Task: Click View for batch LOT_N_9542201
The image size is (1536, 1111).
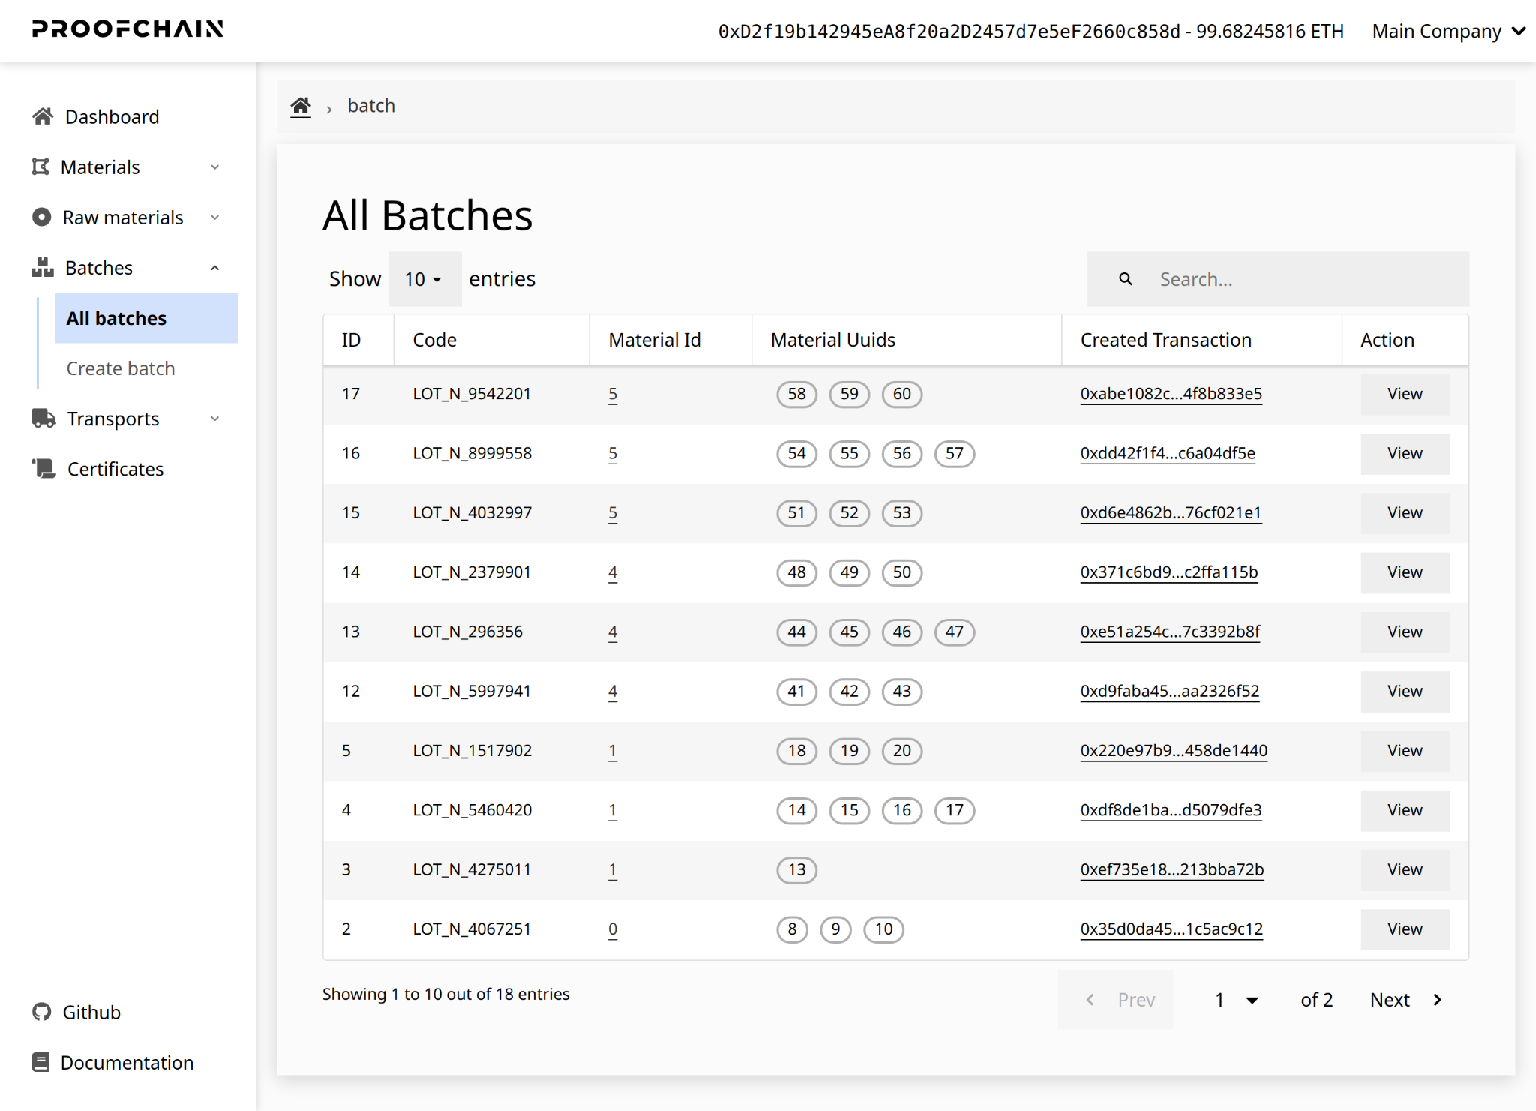Action: [x=1404, y=394]
